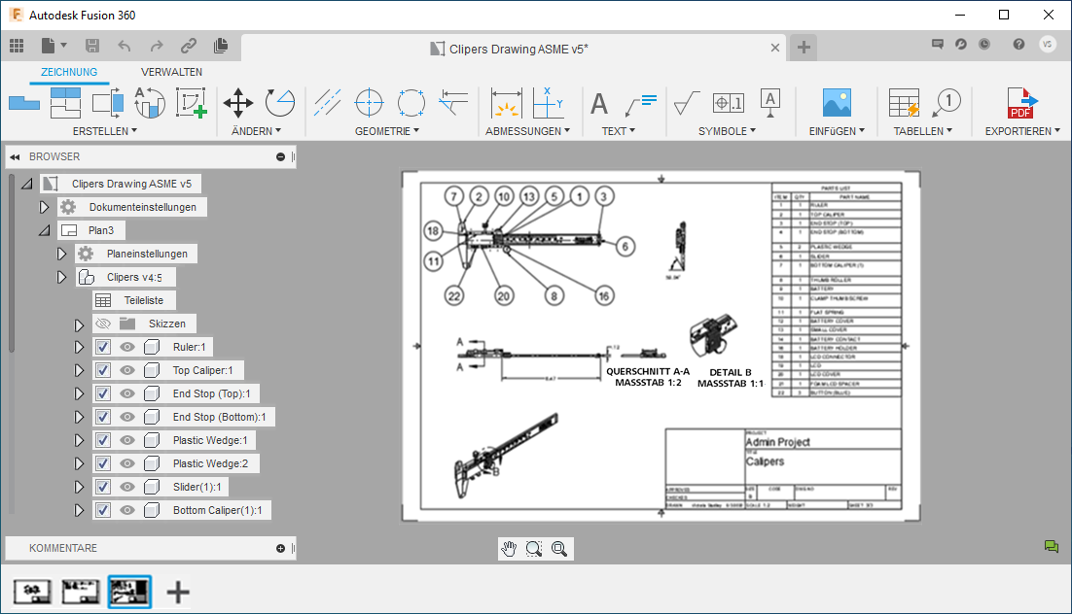Expand the Dokumenteinstellungen node
The image size is (1072, 614).
pyautogui.click(x=44, y=207)
